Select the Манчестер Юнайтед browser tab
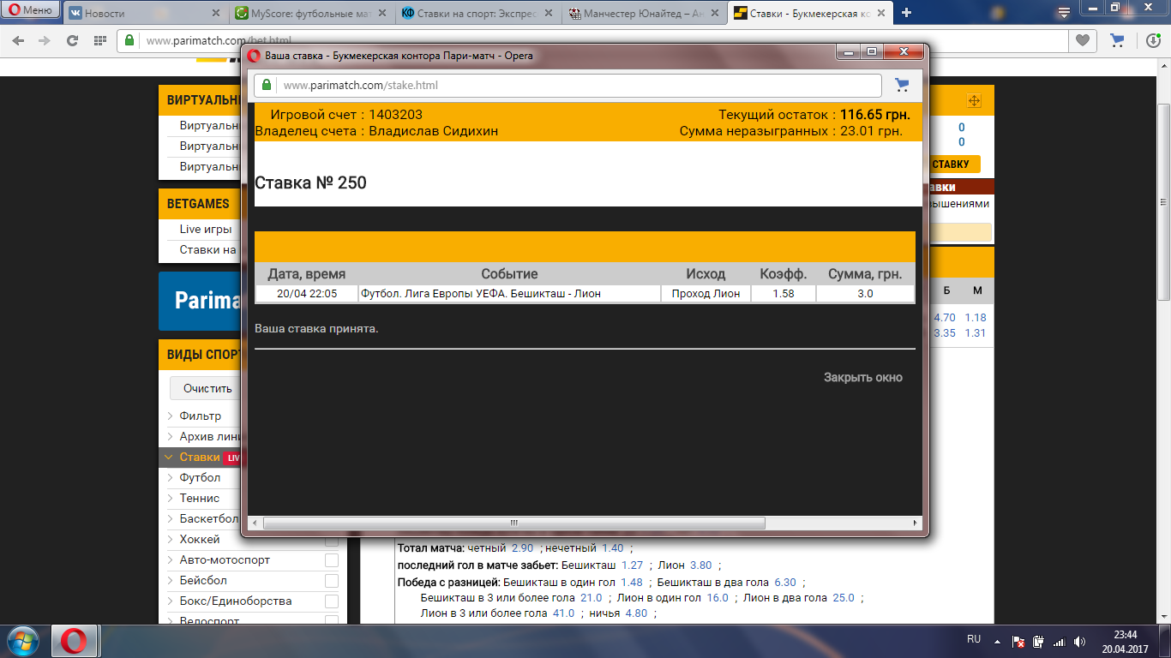The width and height of the screenshot is (1171, 658). point(644,13)
